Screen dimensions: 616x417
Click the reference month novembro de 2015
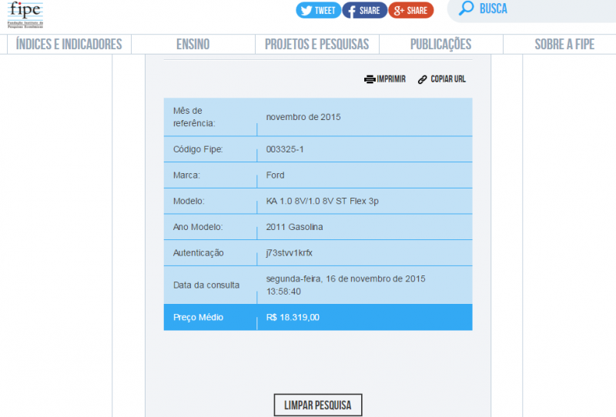(x=303, y=117)
